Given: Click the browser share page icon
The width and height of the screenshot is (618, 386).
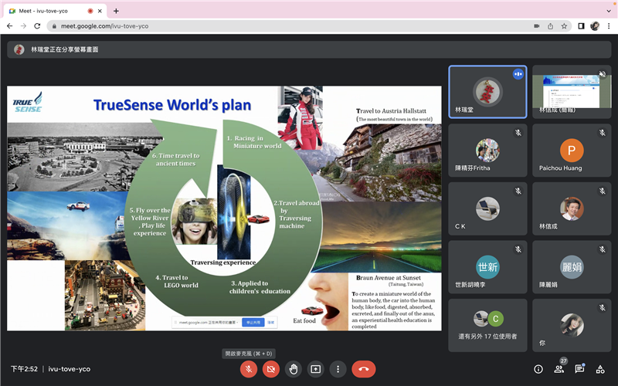Looking at the screenshot, I should click(551, 25).
